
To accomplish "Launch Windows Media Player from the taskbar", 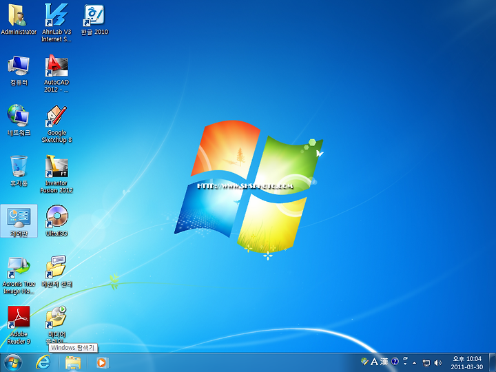I will click(102, 362).
